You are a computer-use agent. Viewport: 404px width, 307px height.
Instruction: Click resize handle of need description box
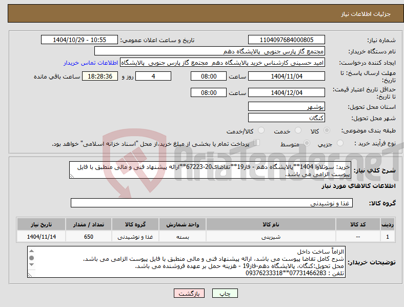72,176
